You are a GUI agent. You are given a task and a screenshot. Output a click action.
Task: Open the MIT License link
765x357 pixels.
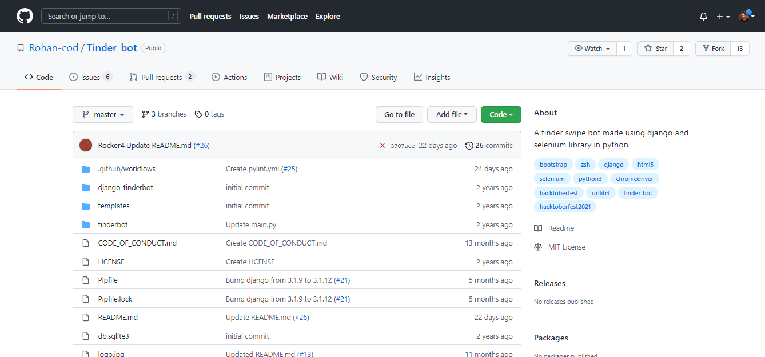pyautogui.click(x=567, y=247)
